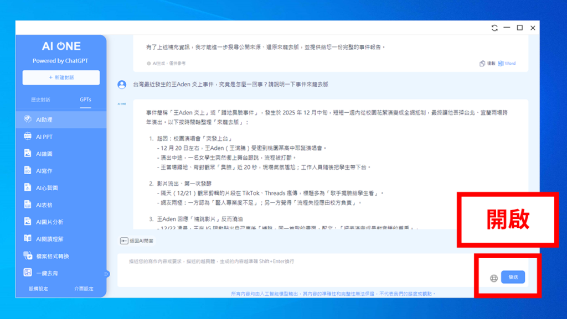Switch to the GPTs tab
This screenshot has width=567, height=319.
point(85,100)
